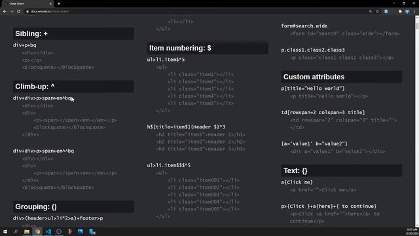The image size is (419, 236).
Task: Click the '<li class="item005"></li>' output line
Action: pos(204,209)
